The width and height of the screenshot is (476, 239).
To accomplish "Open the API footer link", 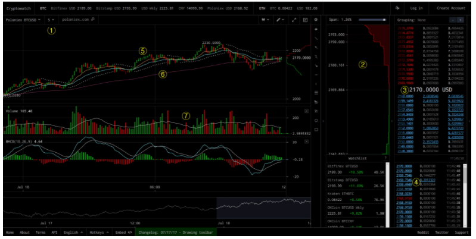I will tap(54, 232).
